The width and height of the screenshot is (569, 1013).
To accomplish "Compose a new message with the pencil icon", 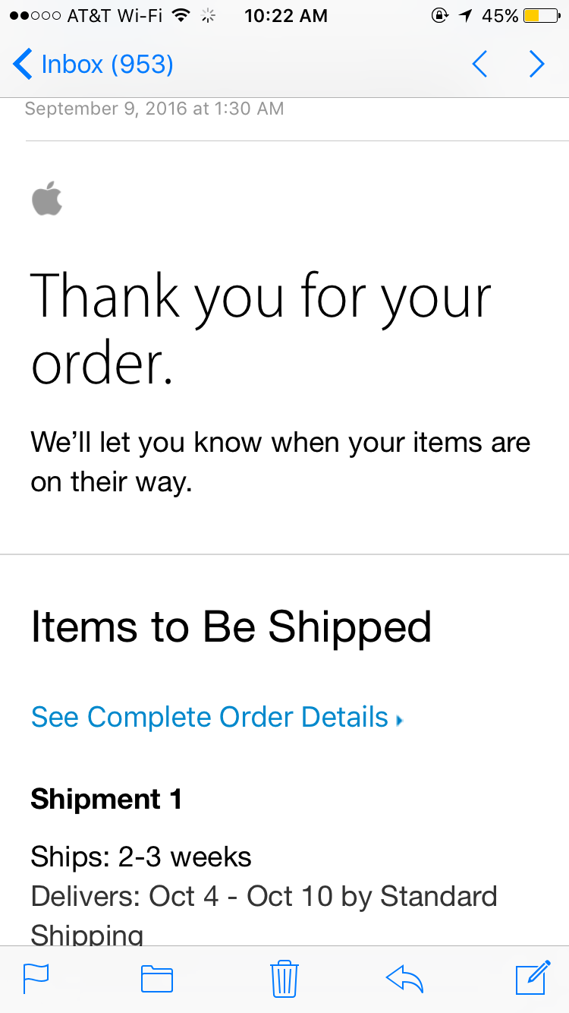I will [533, 977].
